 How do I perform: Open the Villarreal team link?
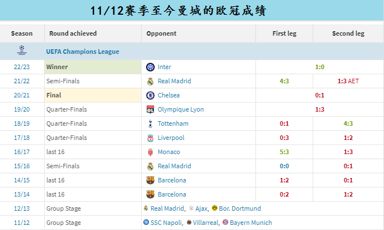[x=205, y=223]
